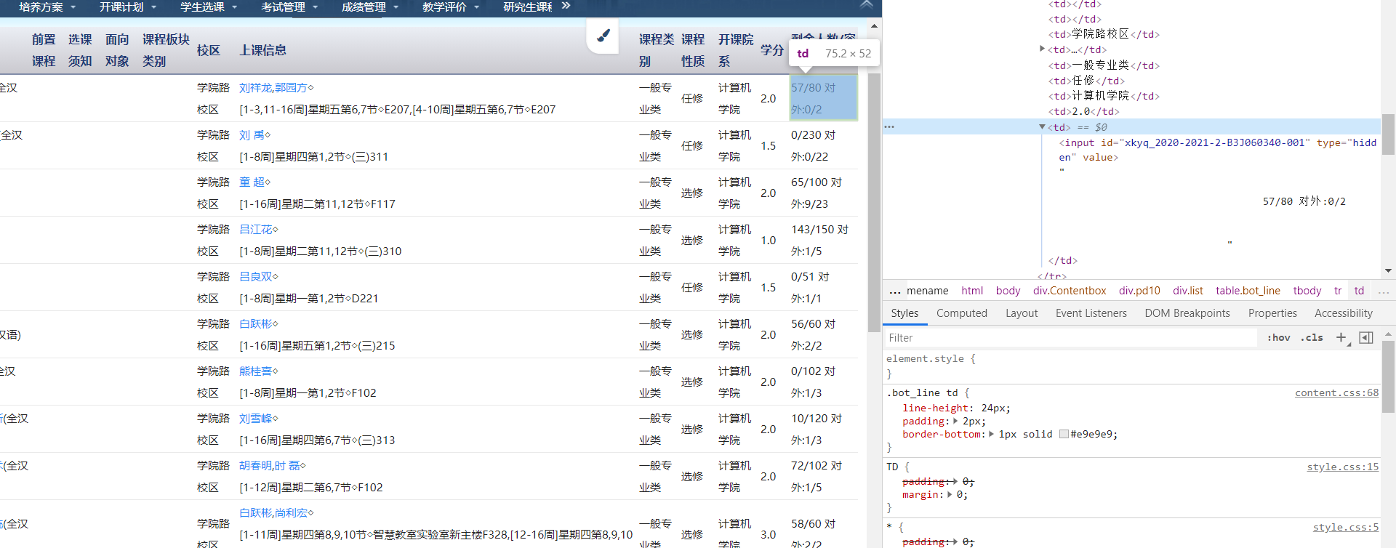Viewport: 1396px width, 548px height.
Task: Open the DOM Breakpoints tab
Action: pos(1187,313)
